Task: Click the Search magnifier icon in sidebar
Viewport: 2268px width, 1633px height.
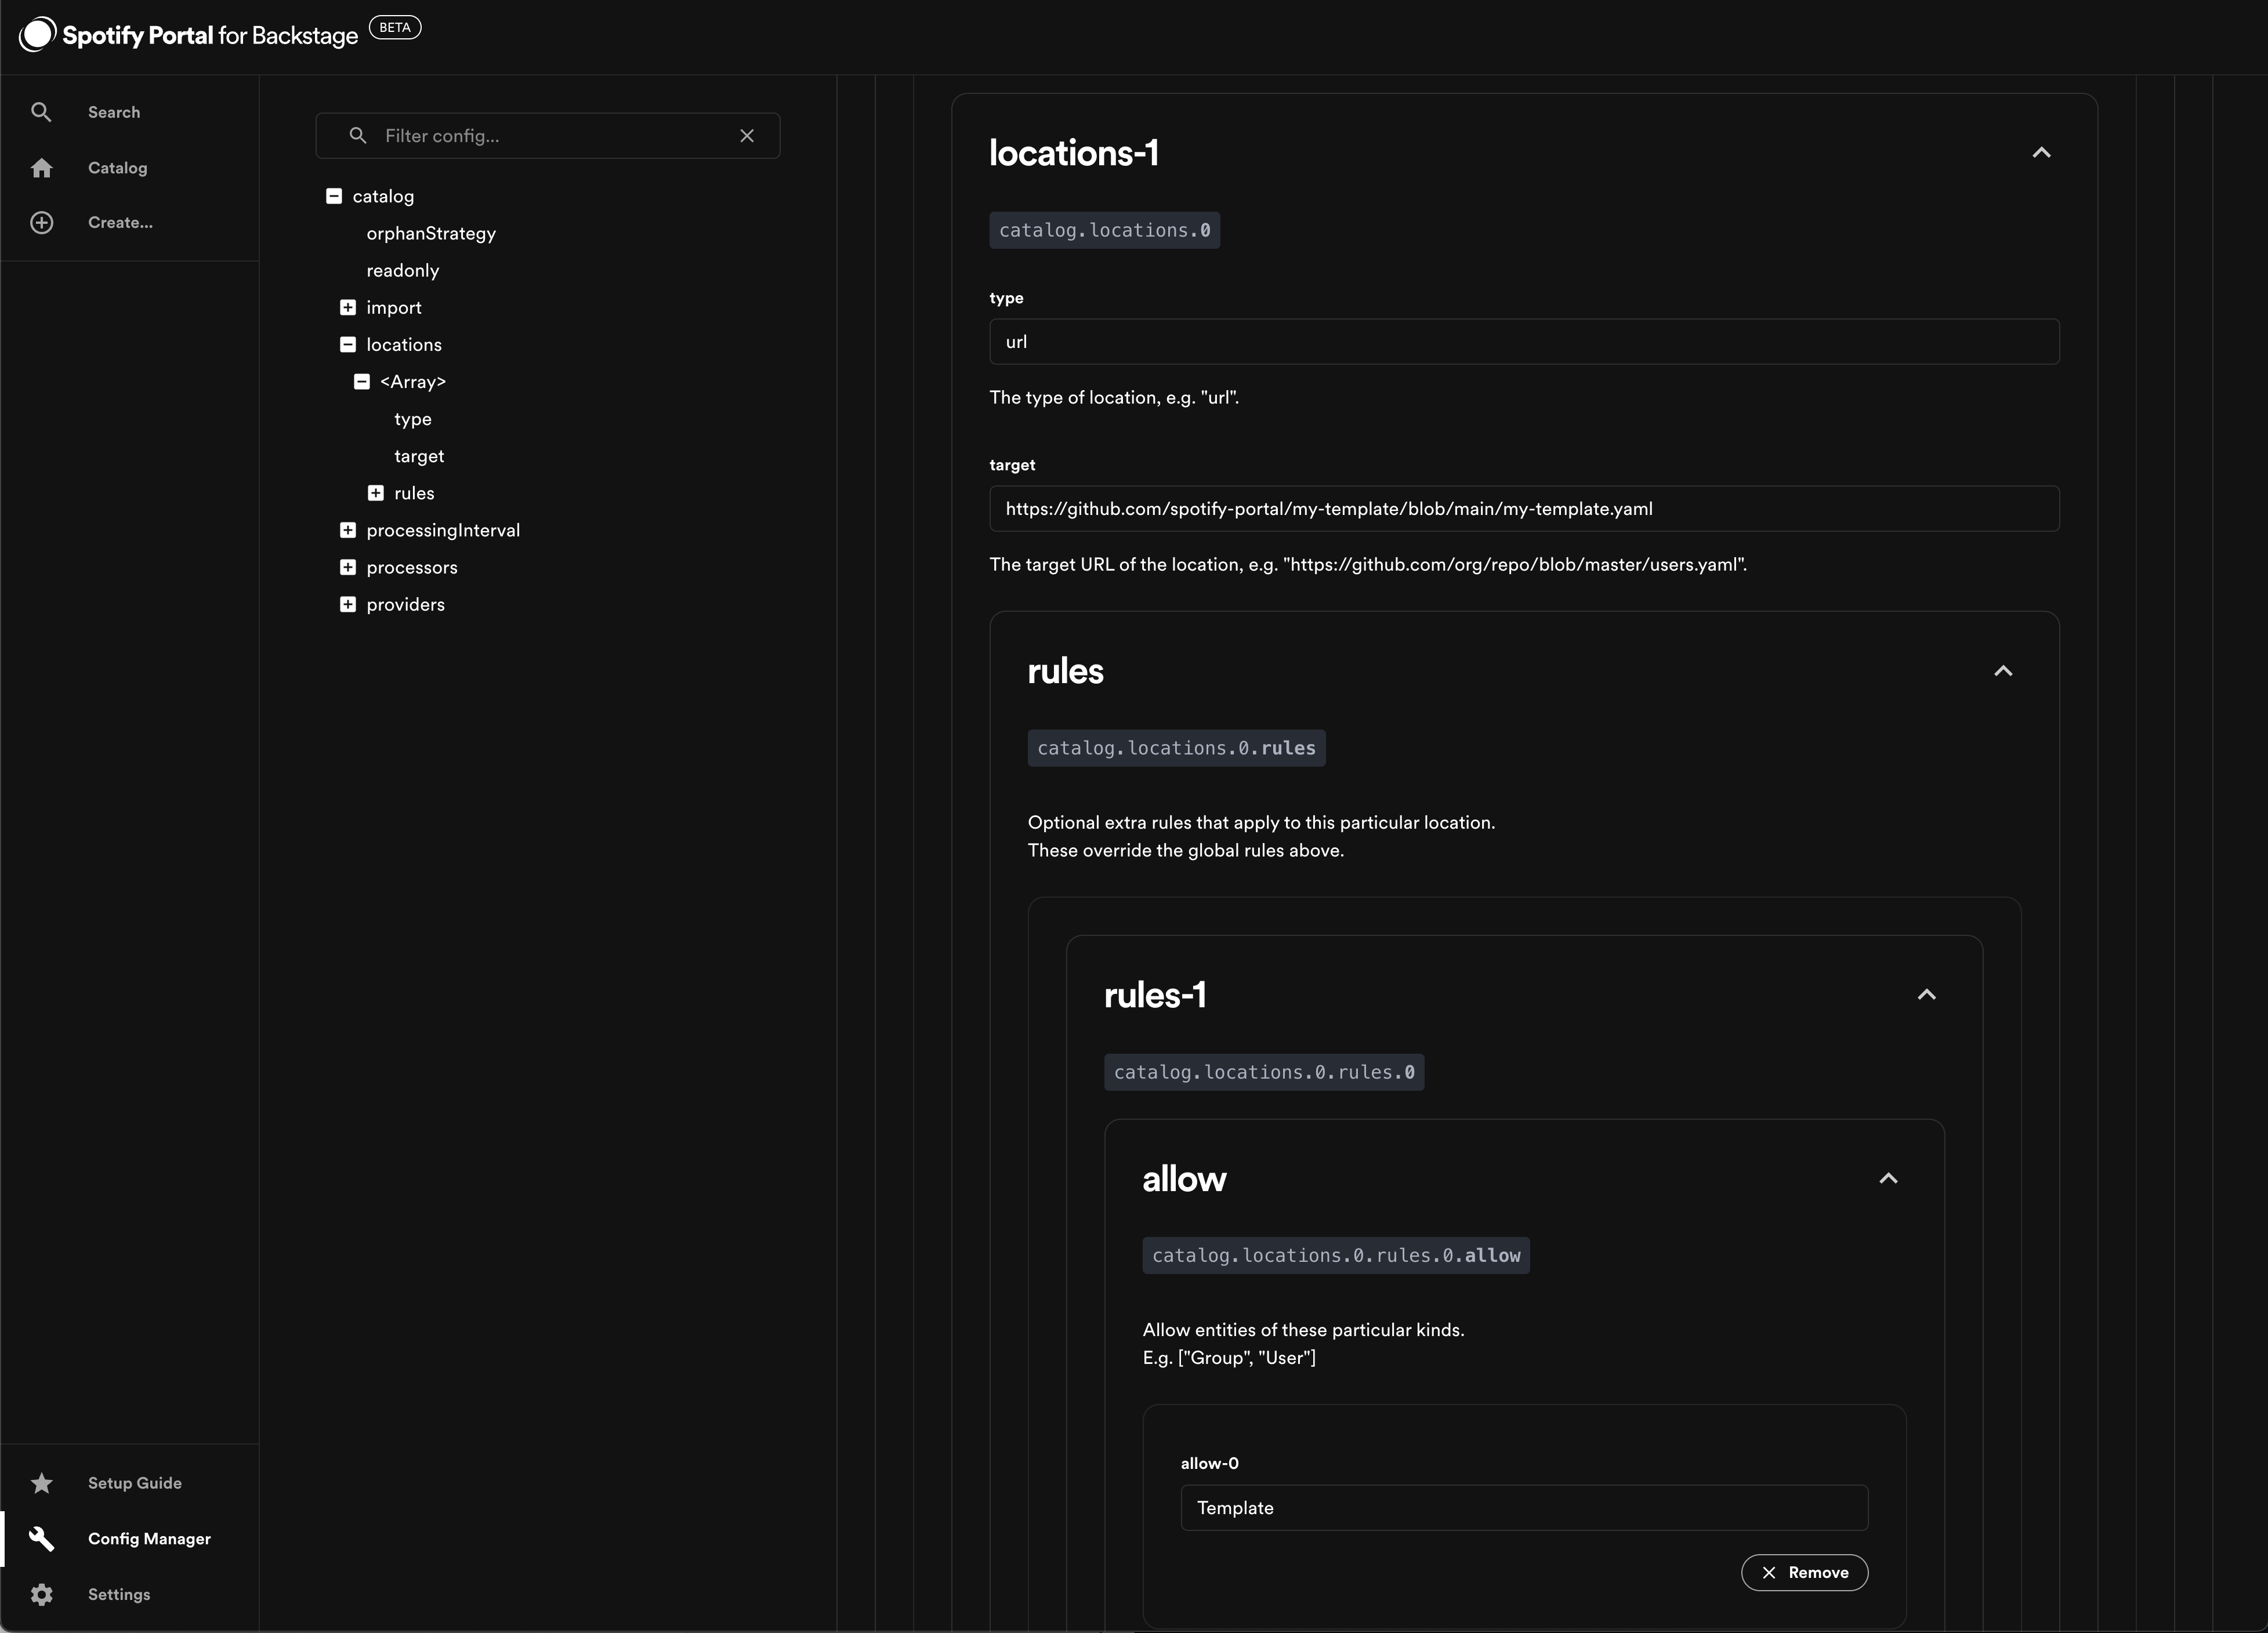Action: pyautogui.click(x=41, y=112)
